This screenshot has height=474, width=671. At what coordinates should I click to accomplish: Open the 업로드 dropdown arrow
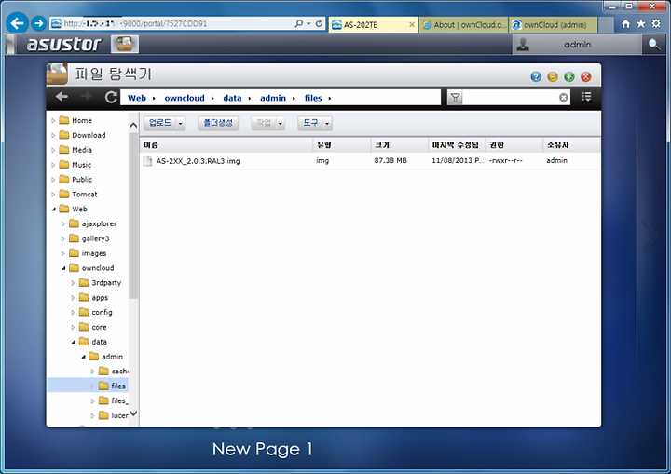[180, 124]
